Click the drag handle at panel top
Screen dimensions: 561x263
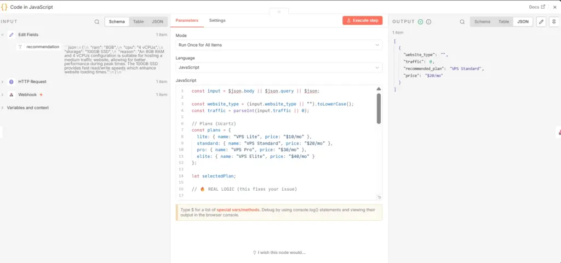tap(279, 12)
